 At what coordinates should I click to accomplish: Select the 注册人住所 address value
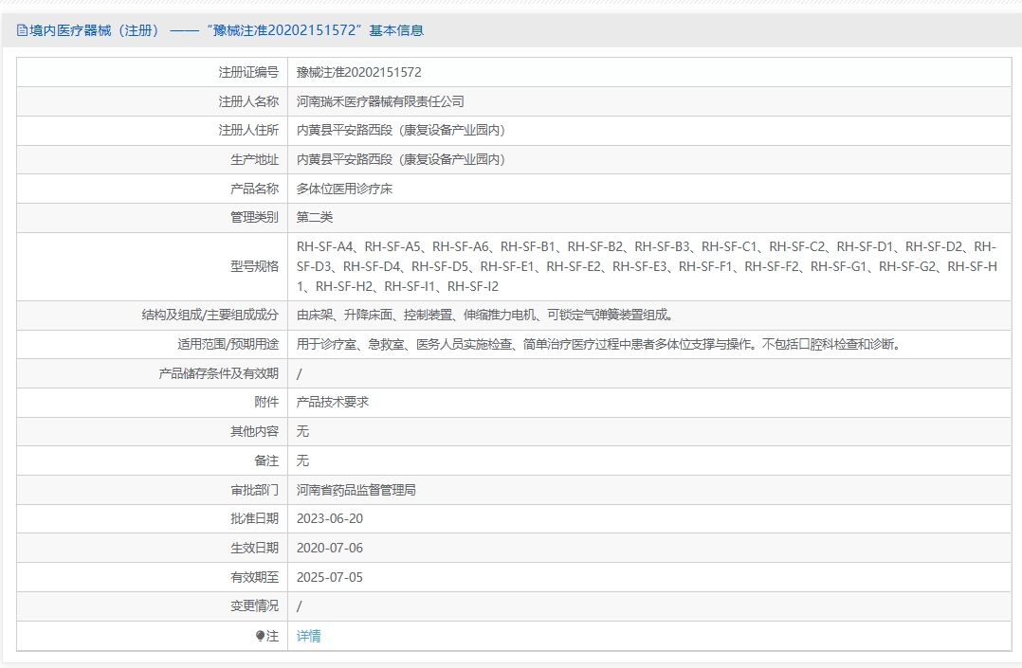coord(401,131)
